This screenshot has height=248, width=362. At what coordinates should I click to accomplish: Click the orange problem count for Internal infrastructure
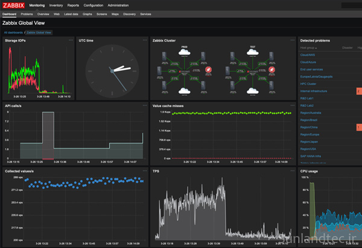[358, 91]
